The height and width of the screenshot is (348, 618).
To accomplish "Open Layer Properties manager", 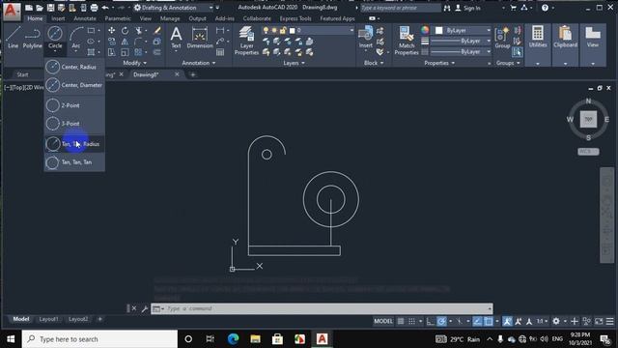I will click(246, 41).
